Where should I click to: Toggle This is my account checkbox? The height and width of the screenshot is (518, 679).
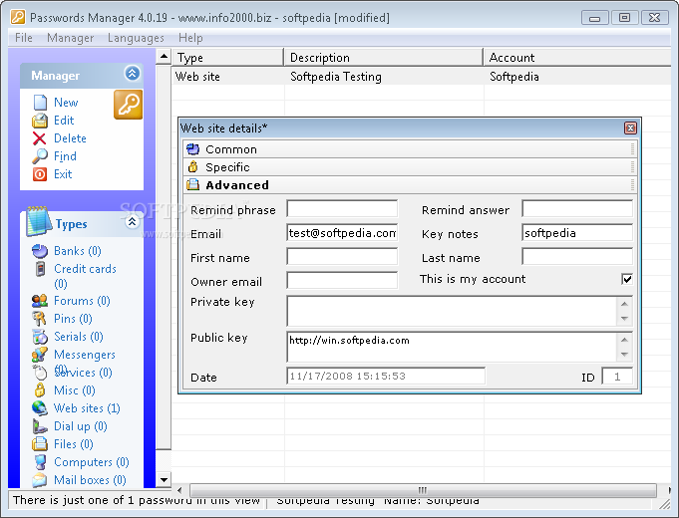coord(626,279)
